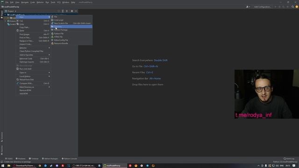Switch to OBS taskbar window
The width and height of the screenshot is (299, 168).
point(84,166)
